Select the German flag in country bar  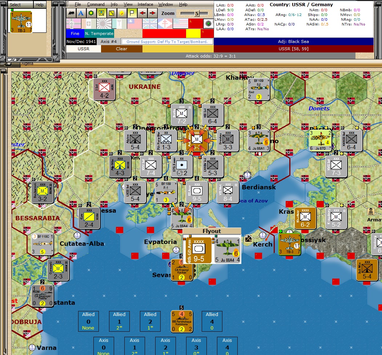pos(73,24)
